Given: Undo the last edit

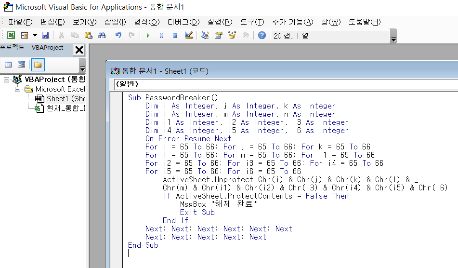Looking at the screenshot, I should tap(118, 35).
